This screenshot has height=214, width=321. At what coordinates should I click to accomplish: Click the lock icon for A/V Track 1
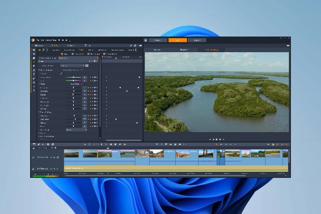(x=33, y=157)
